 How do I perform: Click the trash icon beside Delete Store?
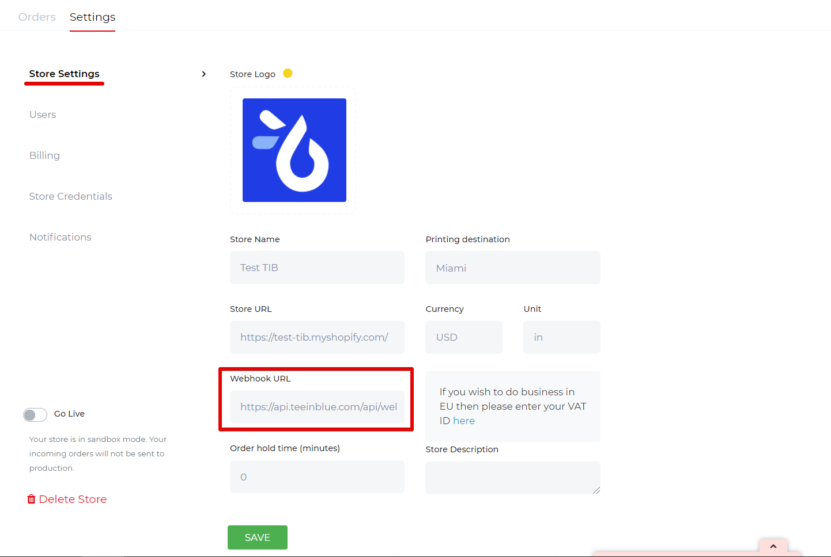coord(31,499)
